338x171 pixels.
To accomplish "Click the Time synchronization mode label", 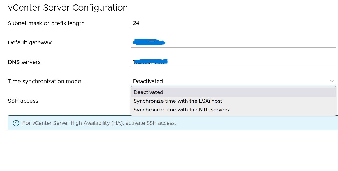I will (x=44, y=81).
